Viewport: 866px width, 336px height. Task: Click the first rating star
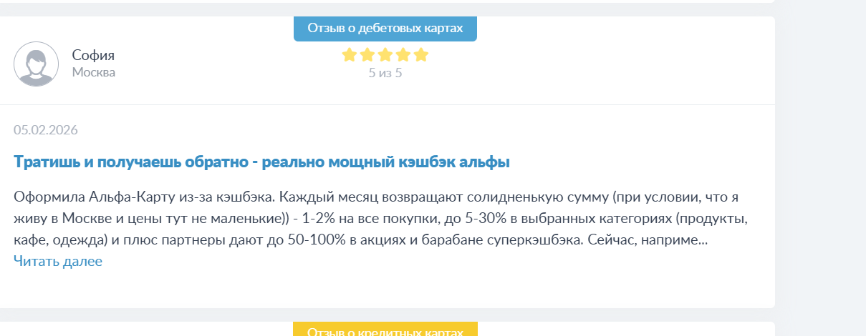point(350,55)
